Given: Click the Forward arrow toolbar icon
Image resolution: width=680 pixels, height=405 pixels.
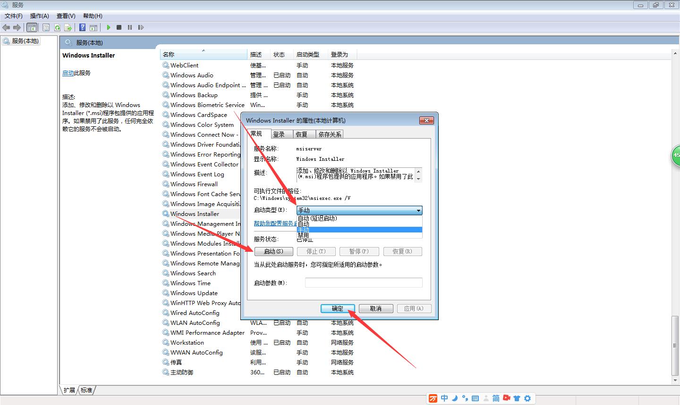Looking at the screenshot, I should 17,27.
